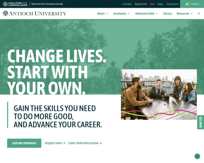Follow the Apply link in header
Image resolution: width=204 pixels, height=163 pixels.
click(160, 4)
